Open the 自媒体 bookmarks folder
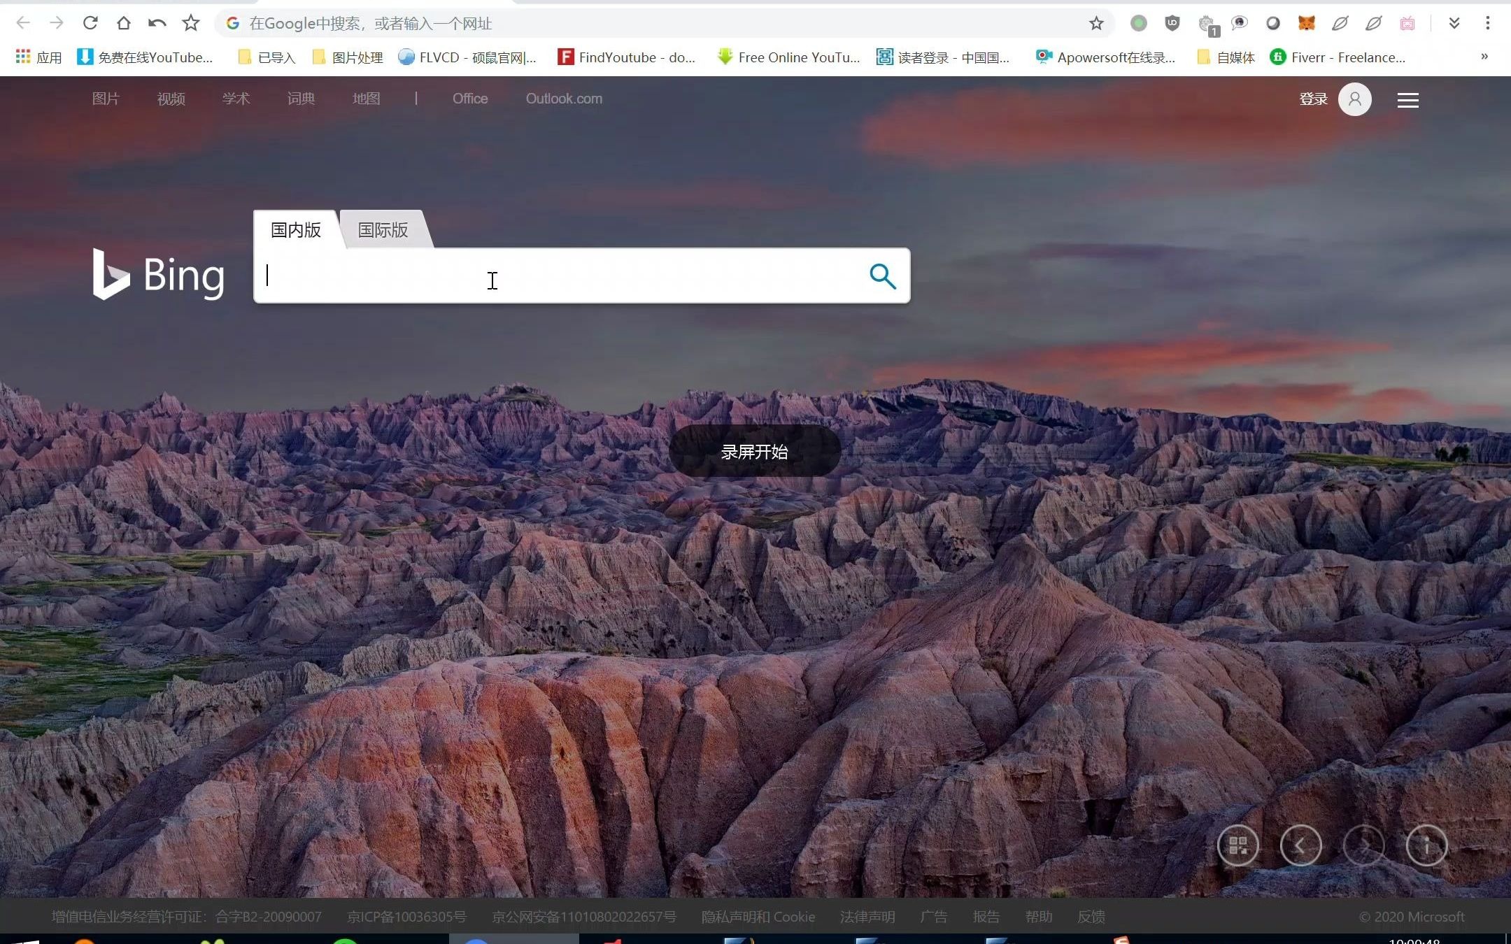 coord(1226,57)
